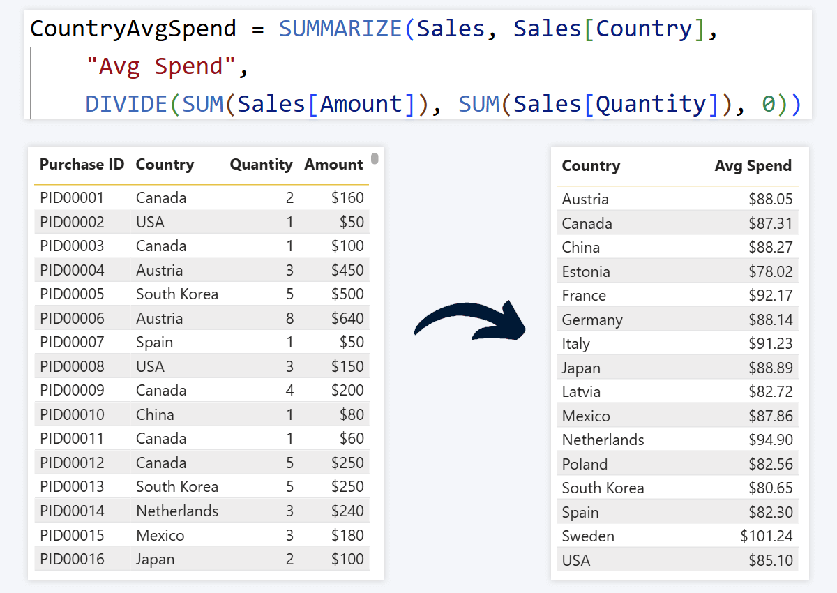Click the $85.10 Avg Spend value

click(x=771, y=560)
